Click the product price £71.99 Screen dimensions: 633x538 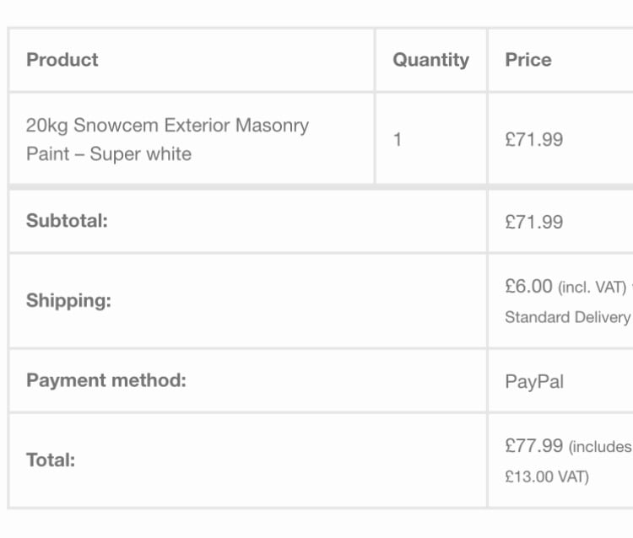[533, 139]
